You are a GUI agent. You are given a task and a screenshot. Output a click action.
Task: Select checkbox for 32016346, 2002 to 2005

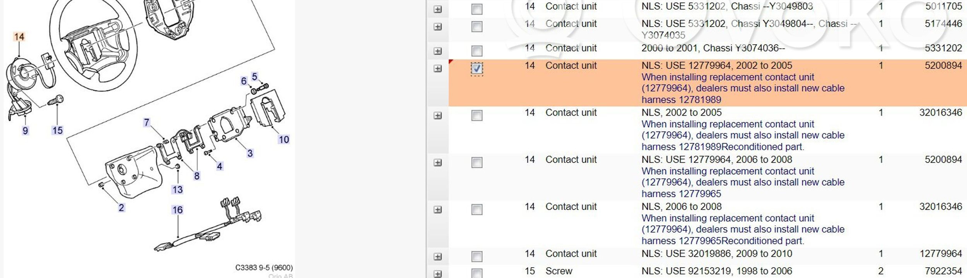[x=477, y=116]
